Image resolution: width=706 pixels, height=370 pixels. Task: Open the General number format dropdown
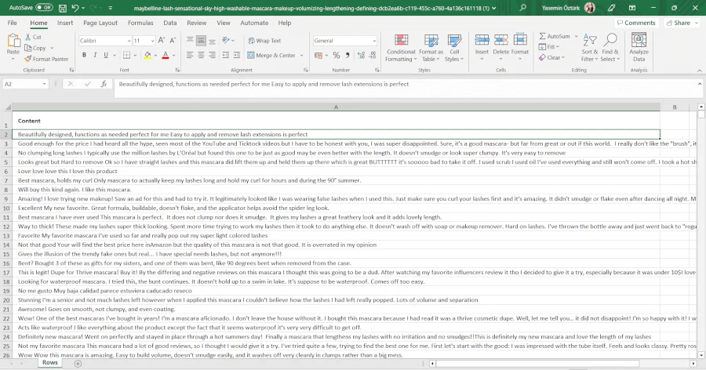coord(373,41)
